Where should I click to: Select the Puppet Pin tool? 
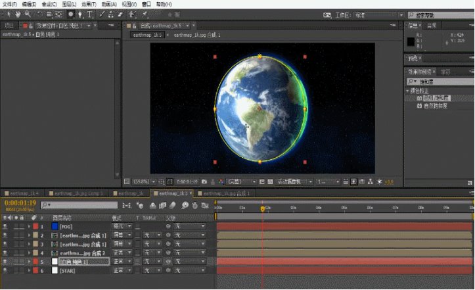tap(144, 14)
